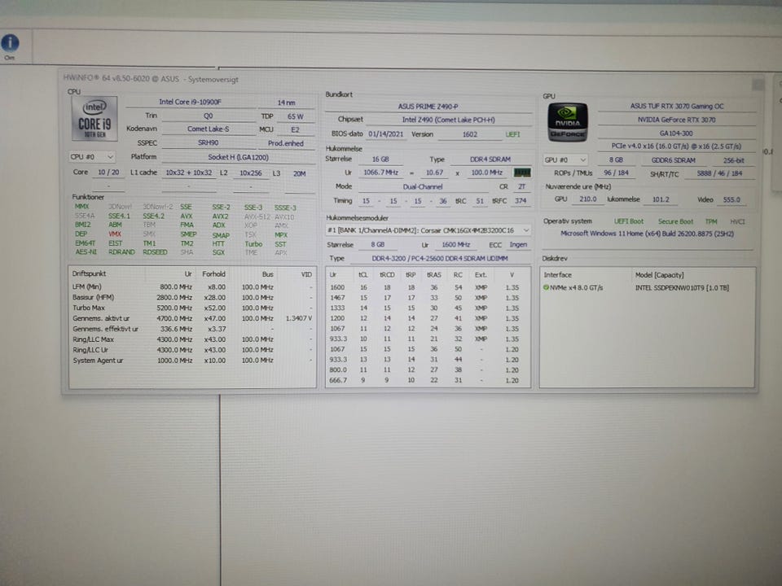Viewport: 782px width, 586px height.
Task: Click the DDR4 SDRAM memory type field
Action: [490, 160]
